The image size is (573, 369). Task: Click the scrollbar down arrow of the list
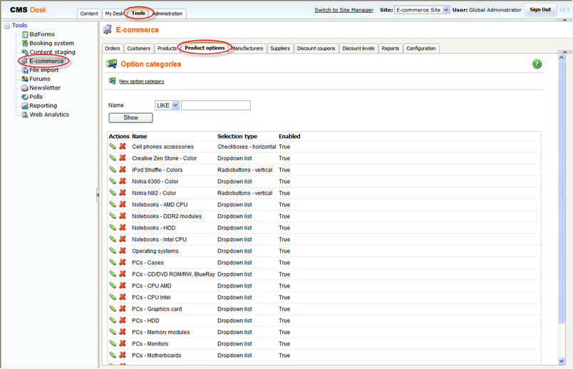click(x=562, y=361)
